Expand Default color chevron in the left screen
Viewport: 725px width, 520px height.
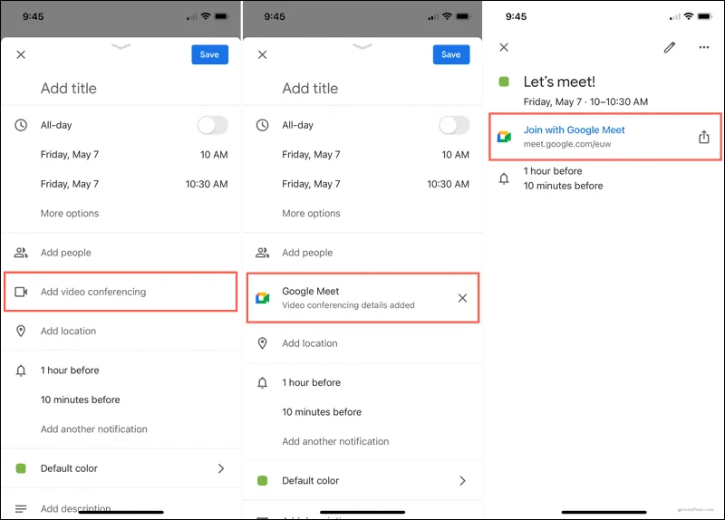tap(221, 468)
